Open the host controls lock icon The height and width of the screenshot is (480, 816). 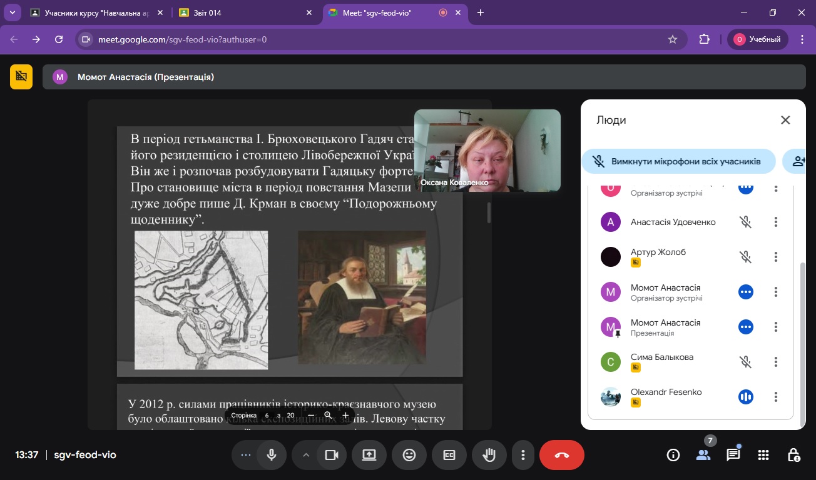[793, 455]
